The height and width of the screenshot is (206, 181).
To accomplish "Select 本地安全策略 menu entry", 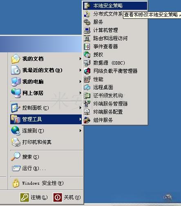I will point(115,6).
